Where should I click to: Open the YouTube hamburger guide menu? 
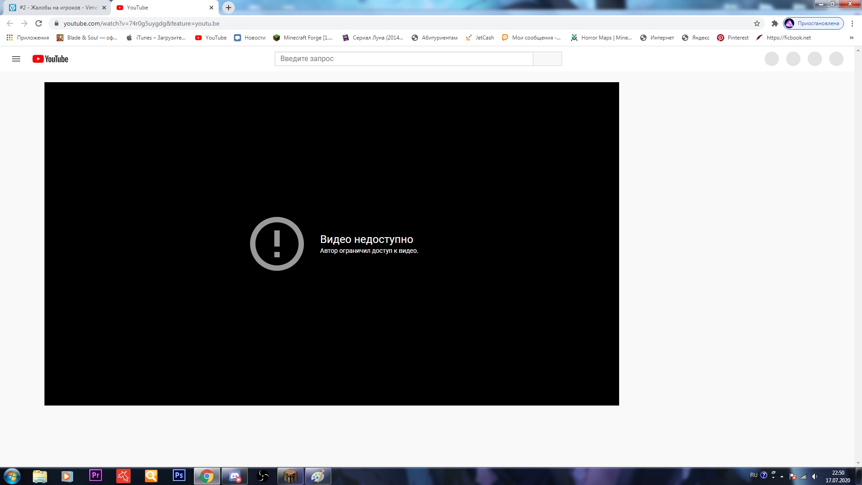coord(16,59)
